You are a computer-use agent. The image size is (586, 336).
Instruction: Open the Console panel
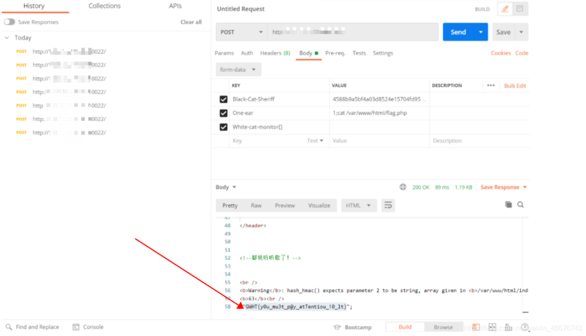88,327
